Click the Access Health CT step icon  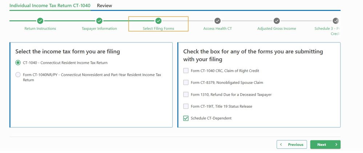217,21
